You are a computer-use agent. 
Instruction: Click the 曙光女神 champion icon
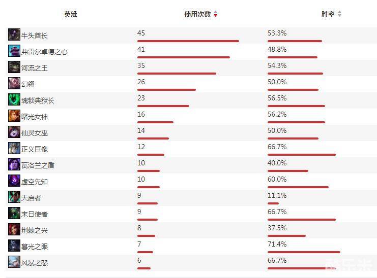click(x=14, y=116)
